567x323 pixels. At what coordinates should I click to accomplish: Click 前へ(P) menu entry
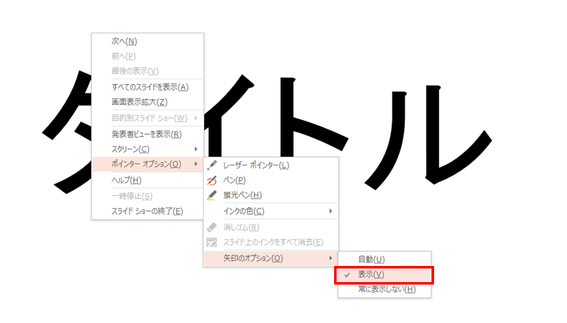[x=148, y=56]
